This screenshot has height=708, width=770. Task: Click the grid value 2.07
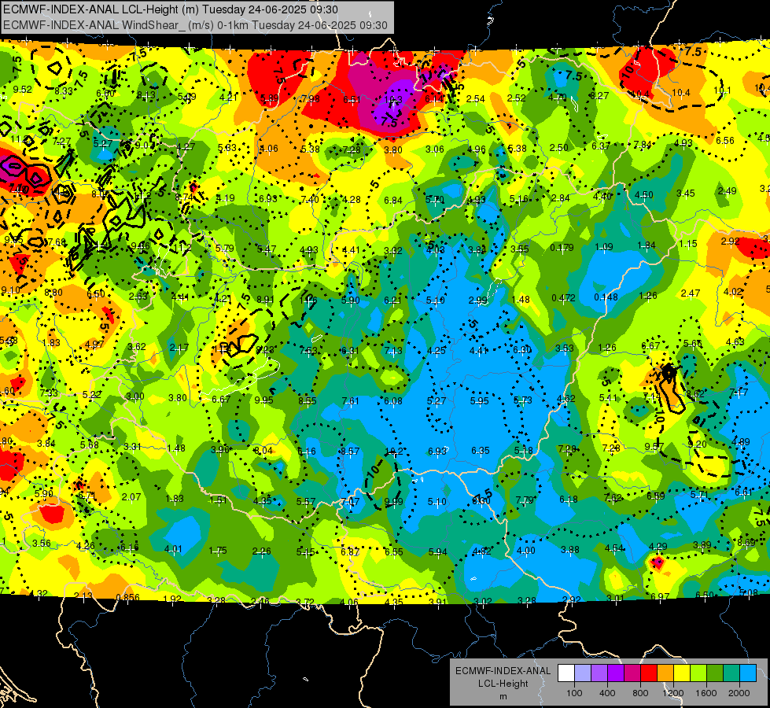[x=131, y=496]
